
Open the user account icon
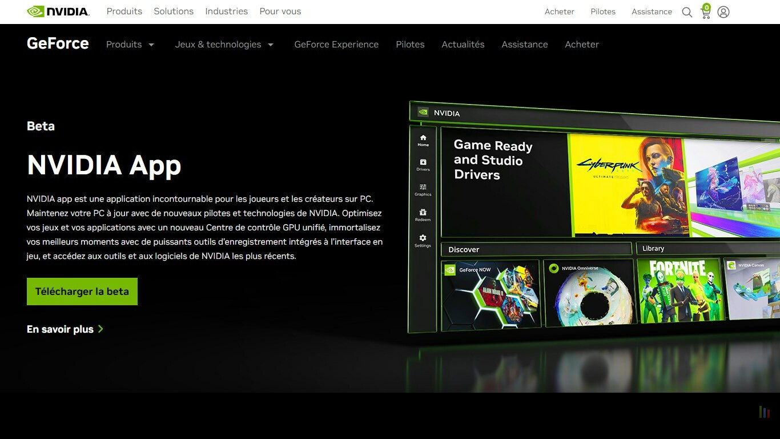[x=723, y=12]
